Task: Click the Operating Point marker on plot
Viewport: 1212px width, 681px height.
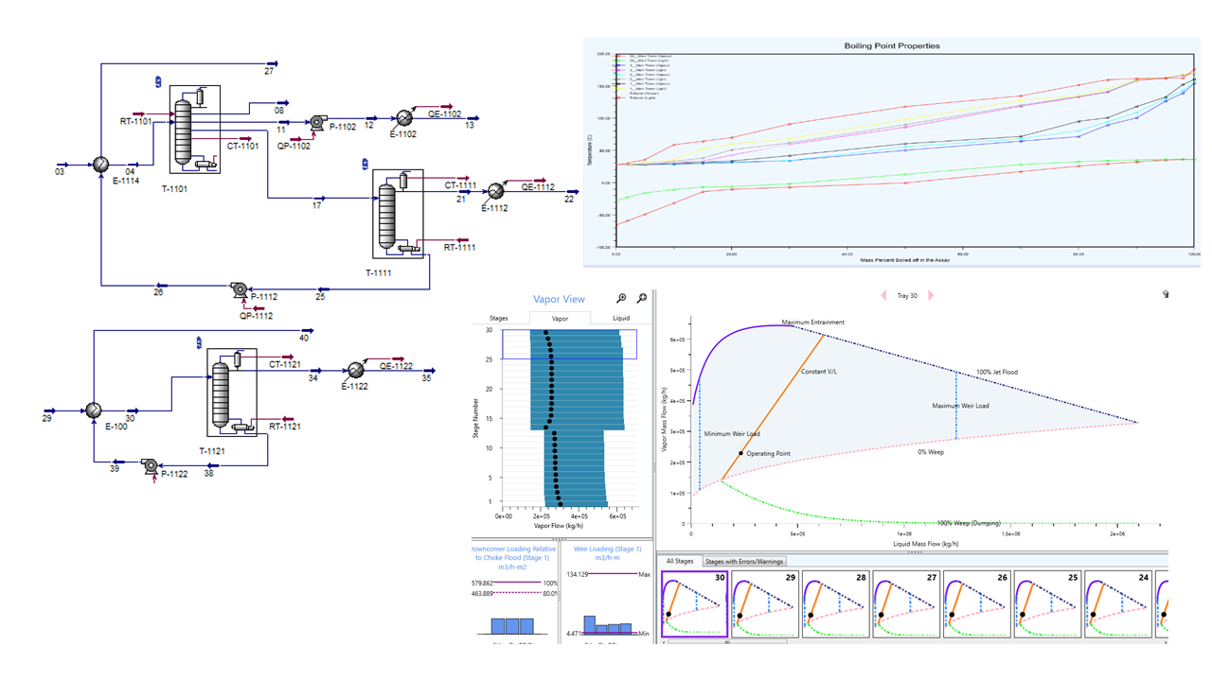Action: [x=740, y=453]
